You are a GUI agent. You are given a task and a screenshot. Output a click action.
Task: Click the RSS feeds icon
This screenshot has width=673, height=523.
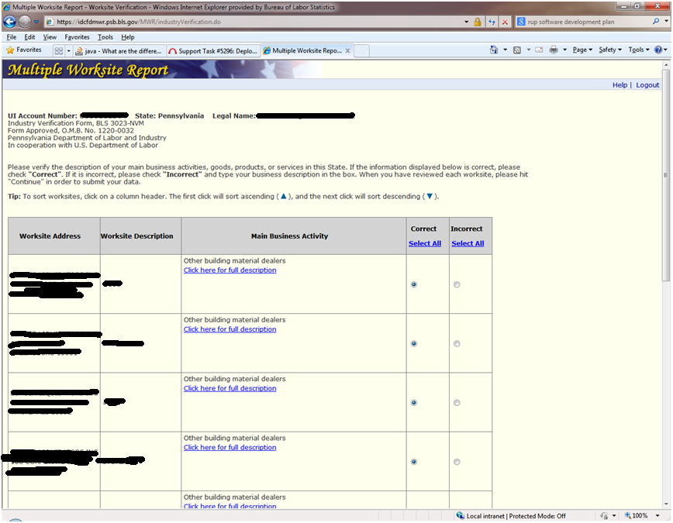517,50
